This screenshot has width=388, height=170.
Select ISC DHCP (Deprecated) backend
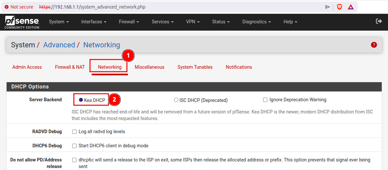pos(176,100)
